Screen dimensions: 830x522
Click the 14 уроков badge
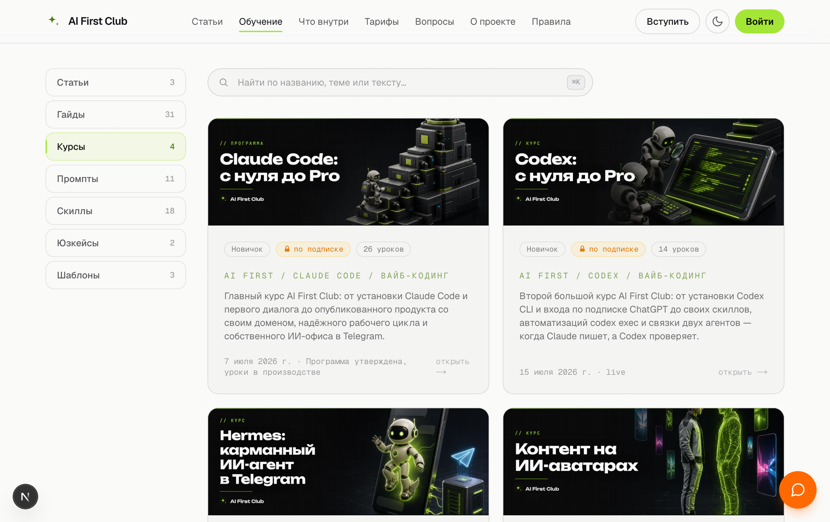pyautogui.click(x=678, y=249)
